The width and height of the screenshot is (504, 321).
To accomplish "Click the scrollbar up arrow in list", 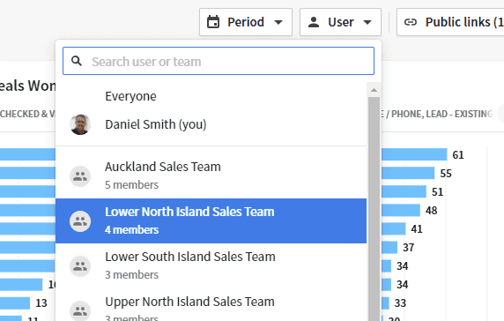I will 374,90.
